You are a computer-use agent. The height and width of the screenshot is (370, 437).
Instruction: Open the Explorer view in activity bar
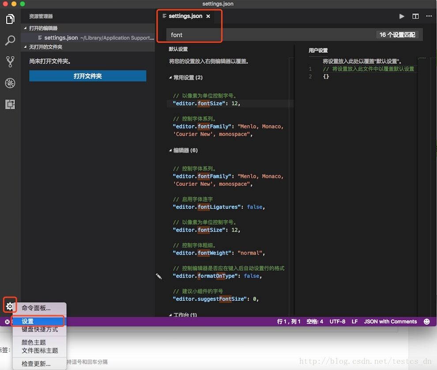pyautogui.click(x=10, y=19)
